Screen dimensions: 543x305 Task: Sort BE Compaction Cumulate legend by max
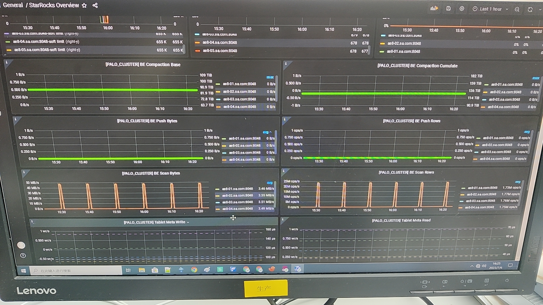[x=536, y=78]
